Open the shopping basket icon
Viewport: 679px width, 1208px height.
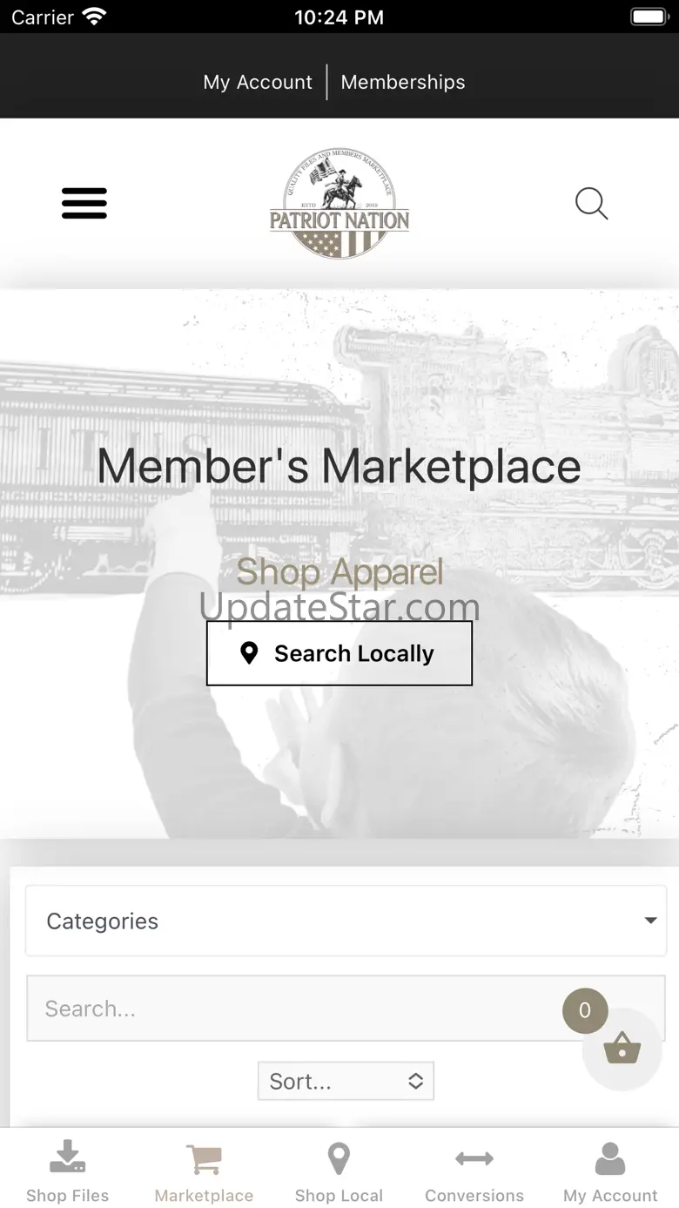click(622, 1048)
